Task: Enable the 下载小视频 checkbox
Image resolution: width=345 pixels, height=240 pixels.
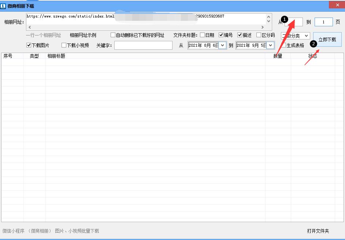Action: tap(64, 45)
